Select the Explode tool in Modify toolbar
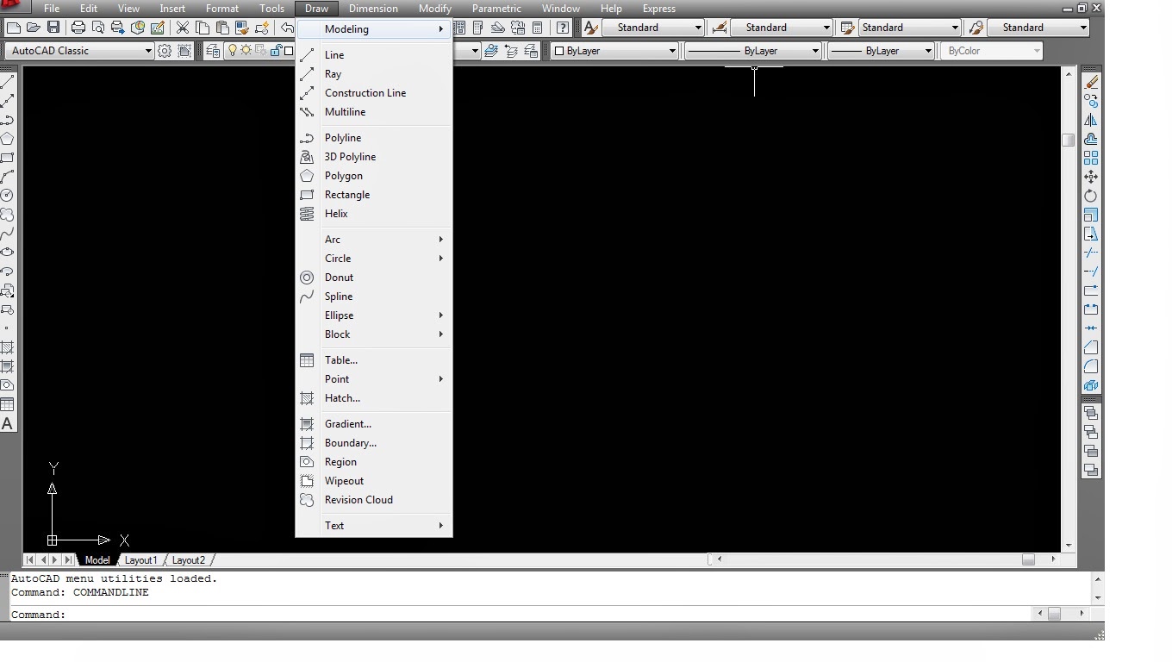Image resolution: width=1172 pixels, height=662 pixels. (x=1091, y=385)
